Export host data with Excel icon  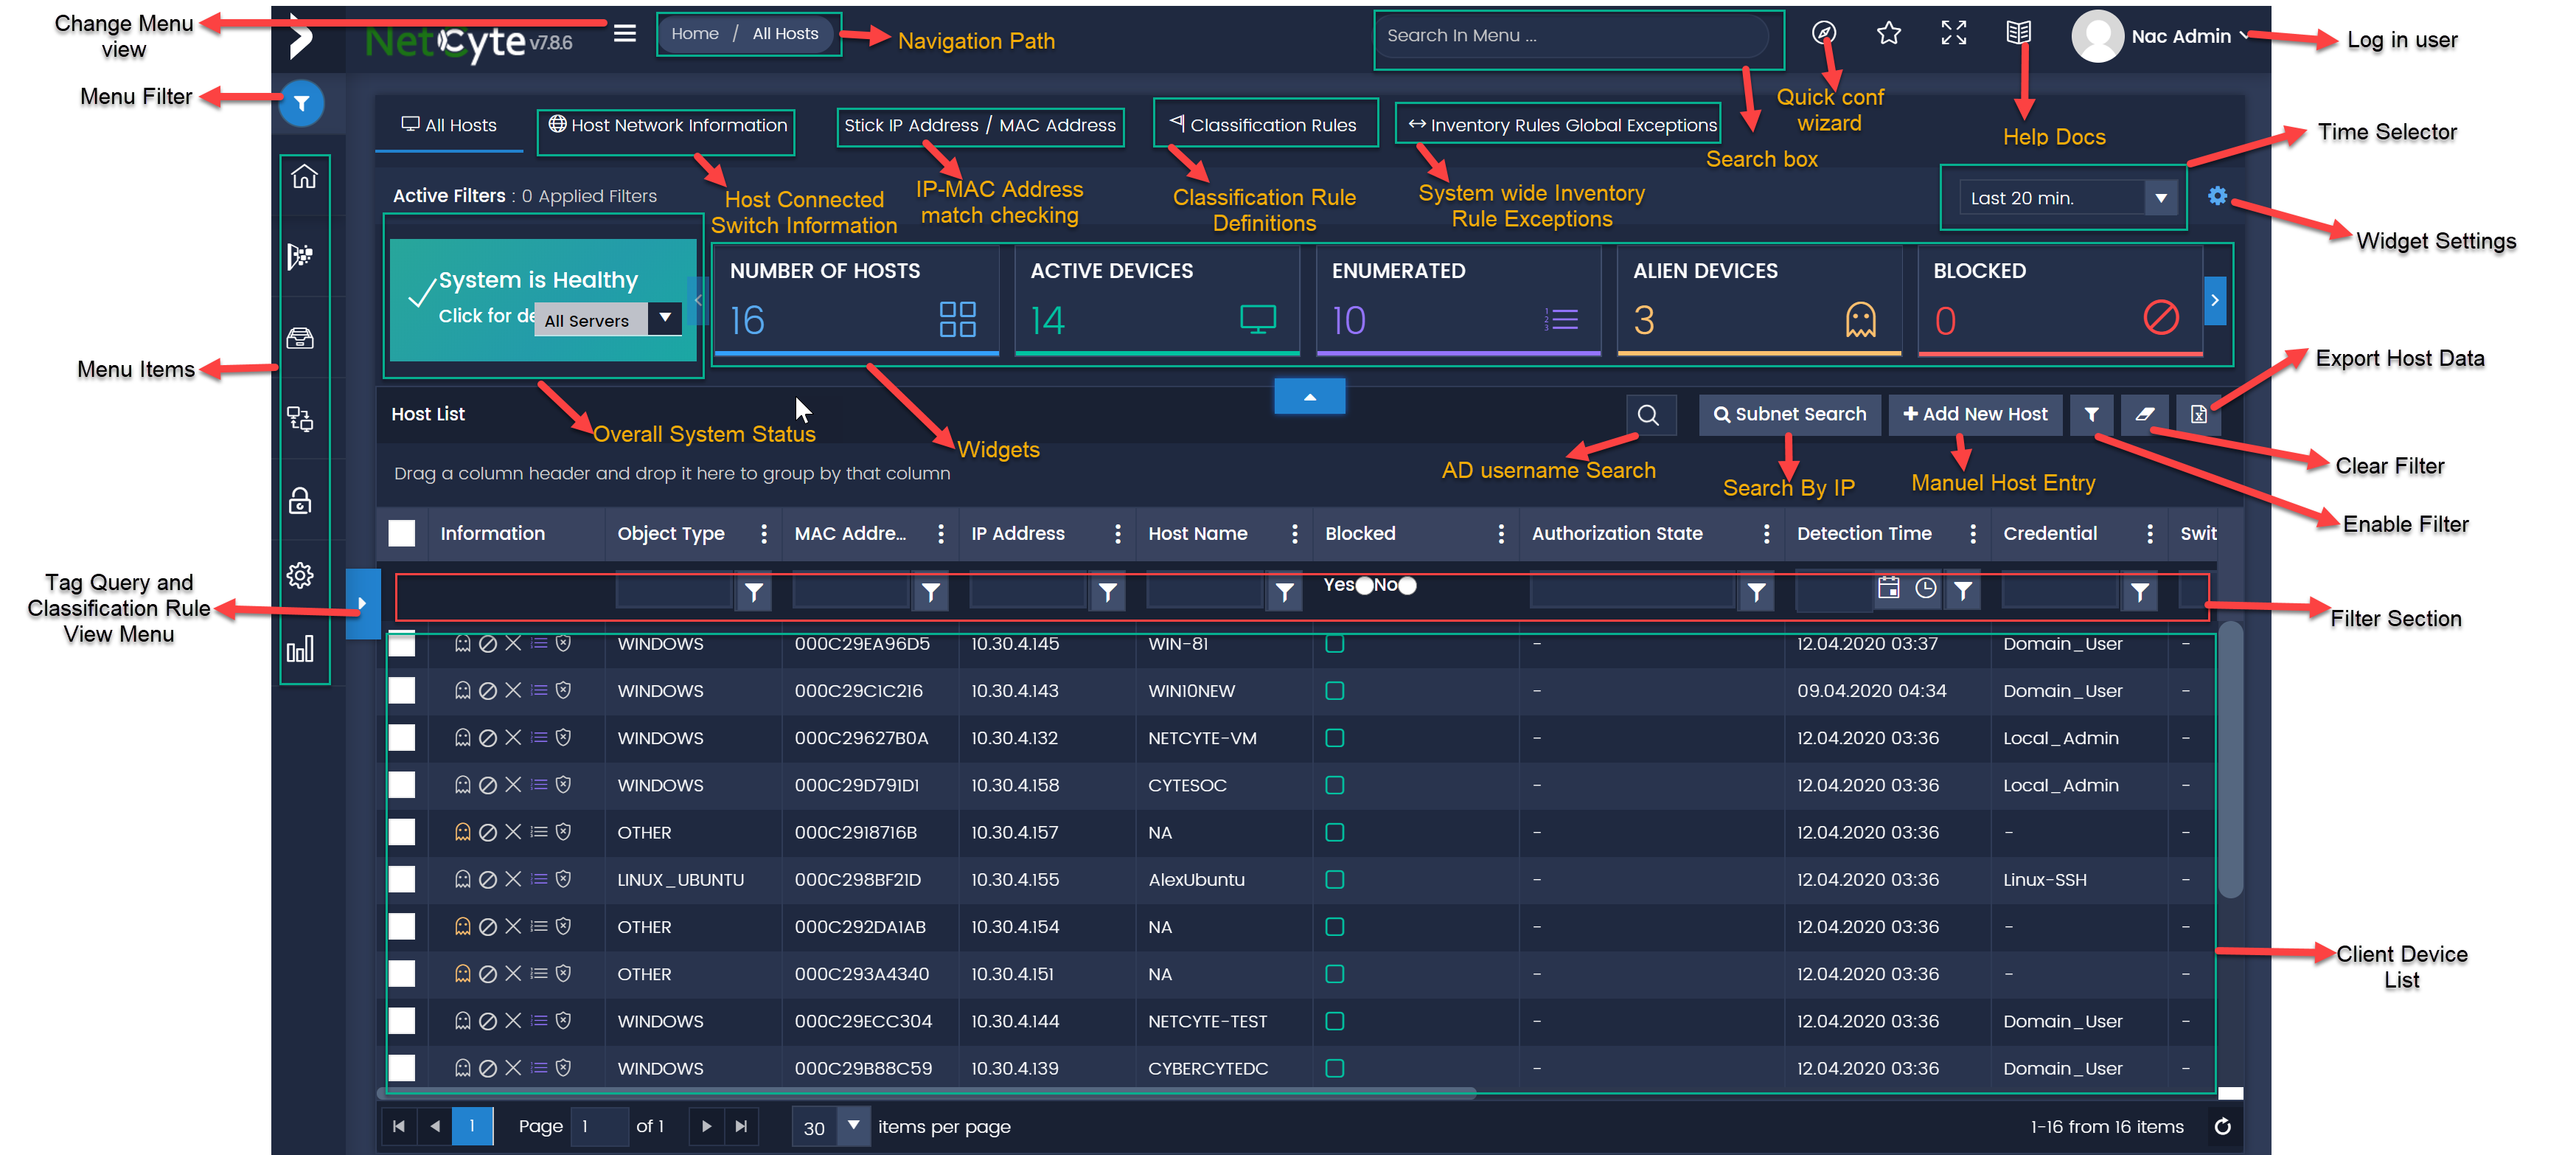(2198, 414)
